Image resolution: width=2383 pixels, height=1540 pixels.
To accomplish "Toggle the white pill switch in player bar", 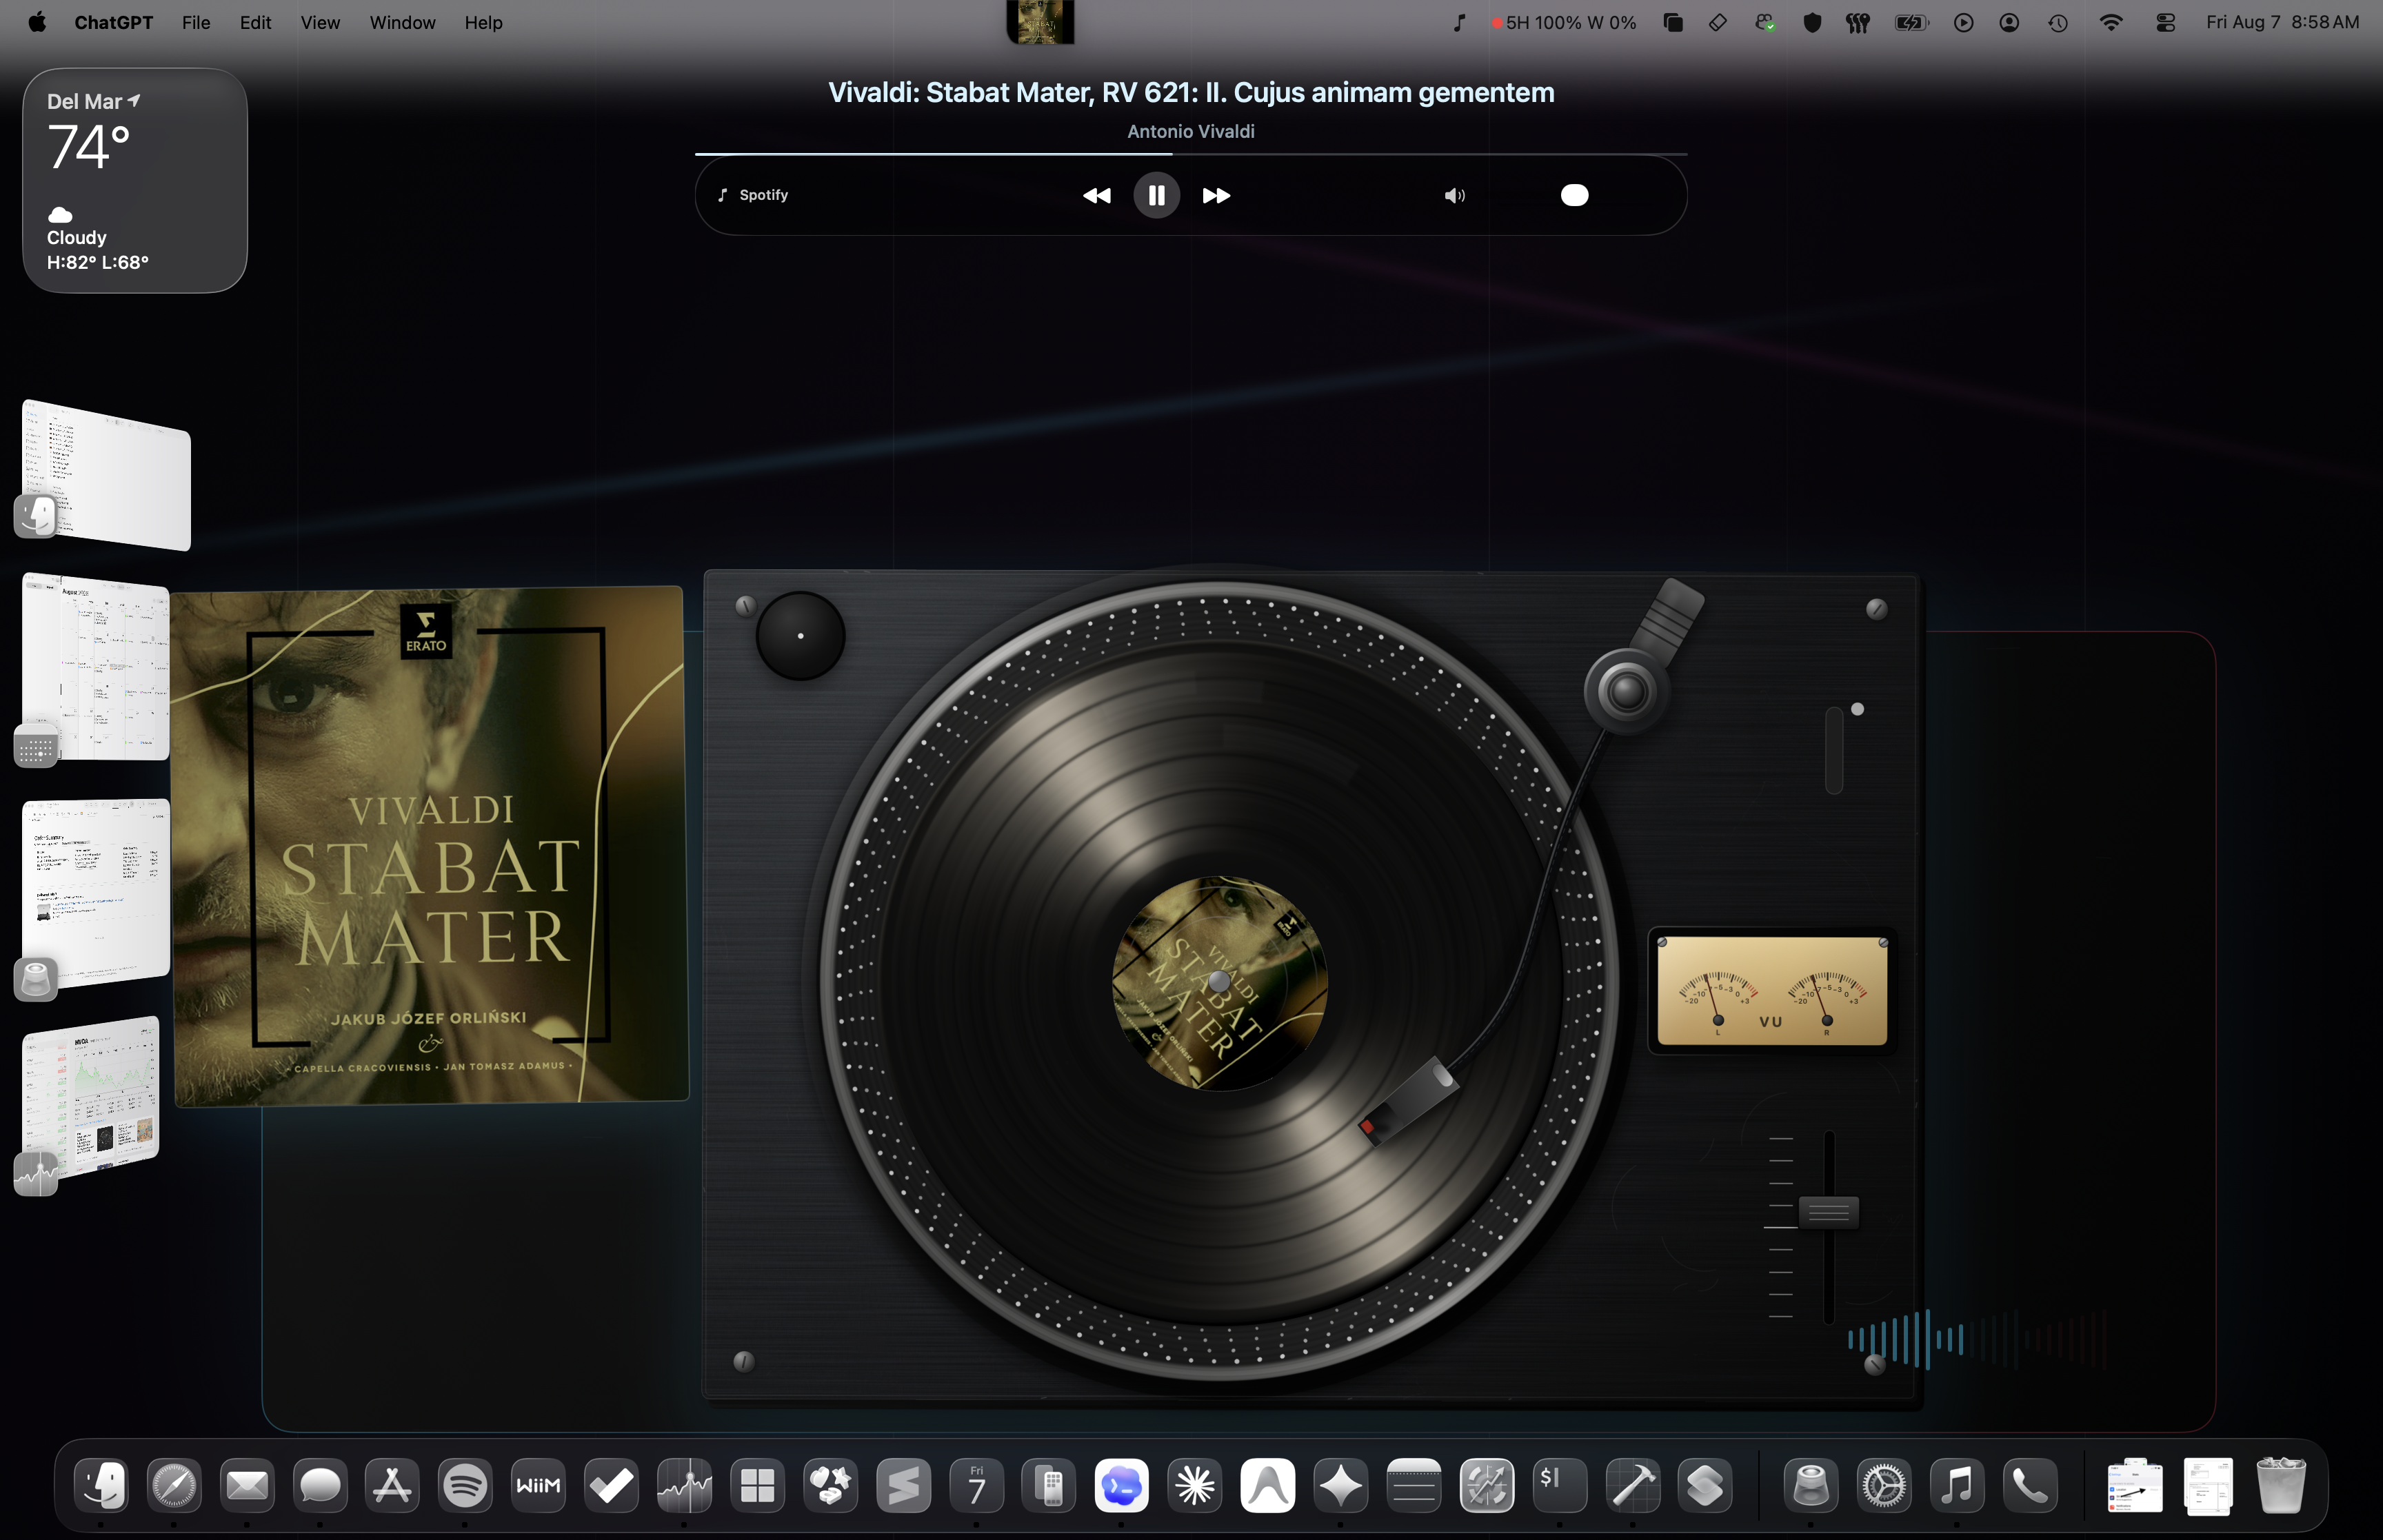I will 1574,195.
